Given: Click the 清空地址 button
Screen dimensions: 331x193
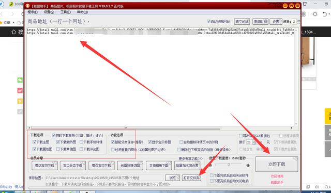Looking at the screenshot, I should tap(242, 22).
